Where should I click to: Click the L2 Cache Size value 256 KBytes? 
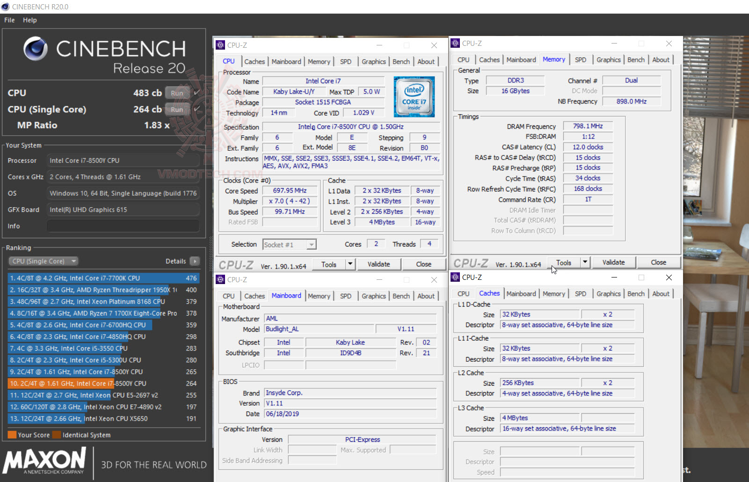[x=540, y=383]
